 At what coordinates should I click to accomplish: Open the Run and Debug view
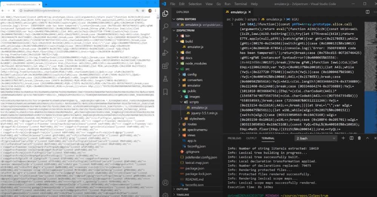click(165, 53)
